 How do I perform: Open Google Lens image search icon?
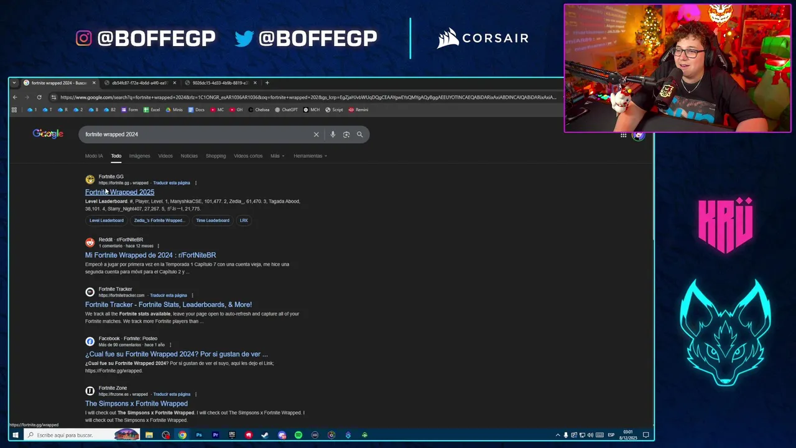click(x=346, y=134)
